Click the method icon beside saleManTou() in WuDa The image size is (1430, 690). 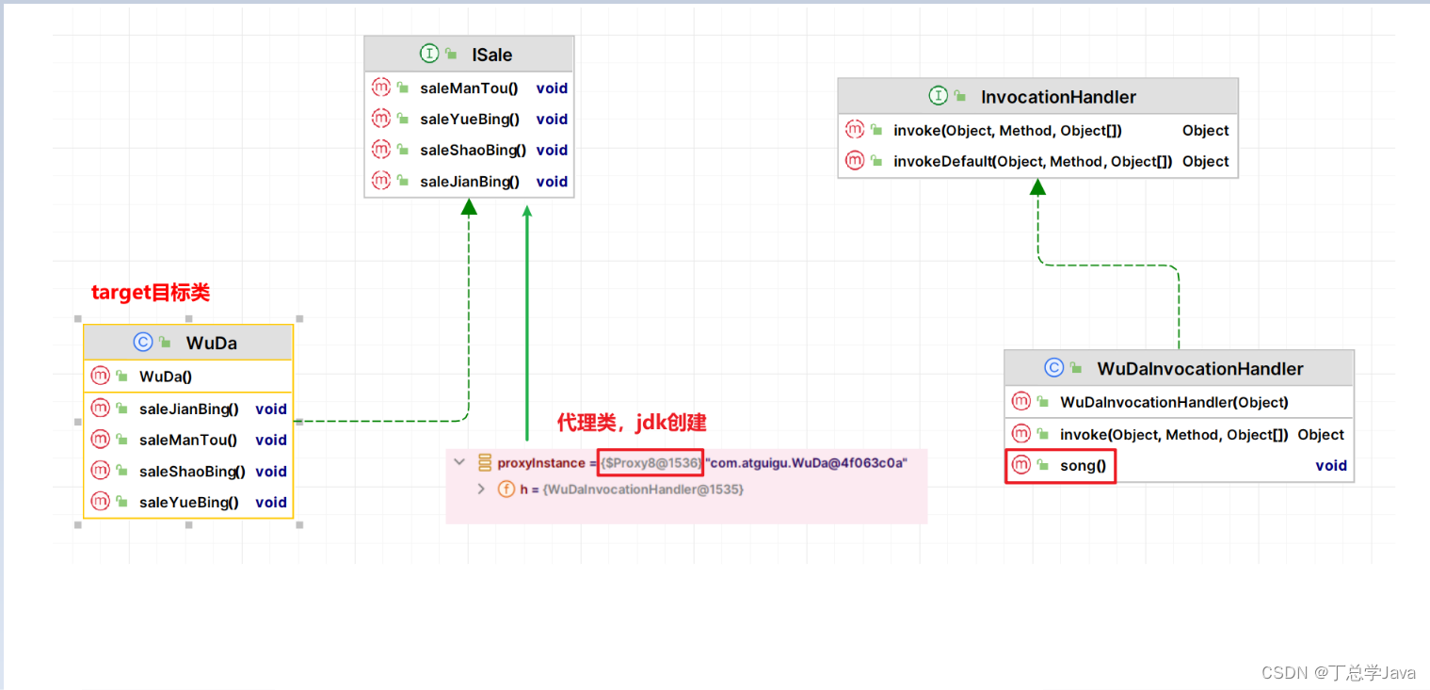click(x=101, y=440)
